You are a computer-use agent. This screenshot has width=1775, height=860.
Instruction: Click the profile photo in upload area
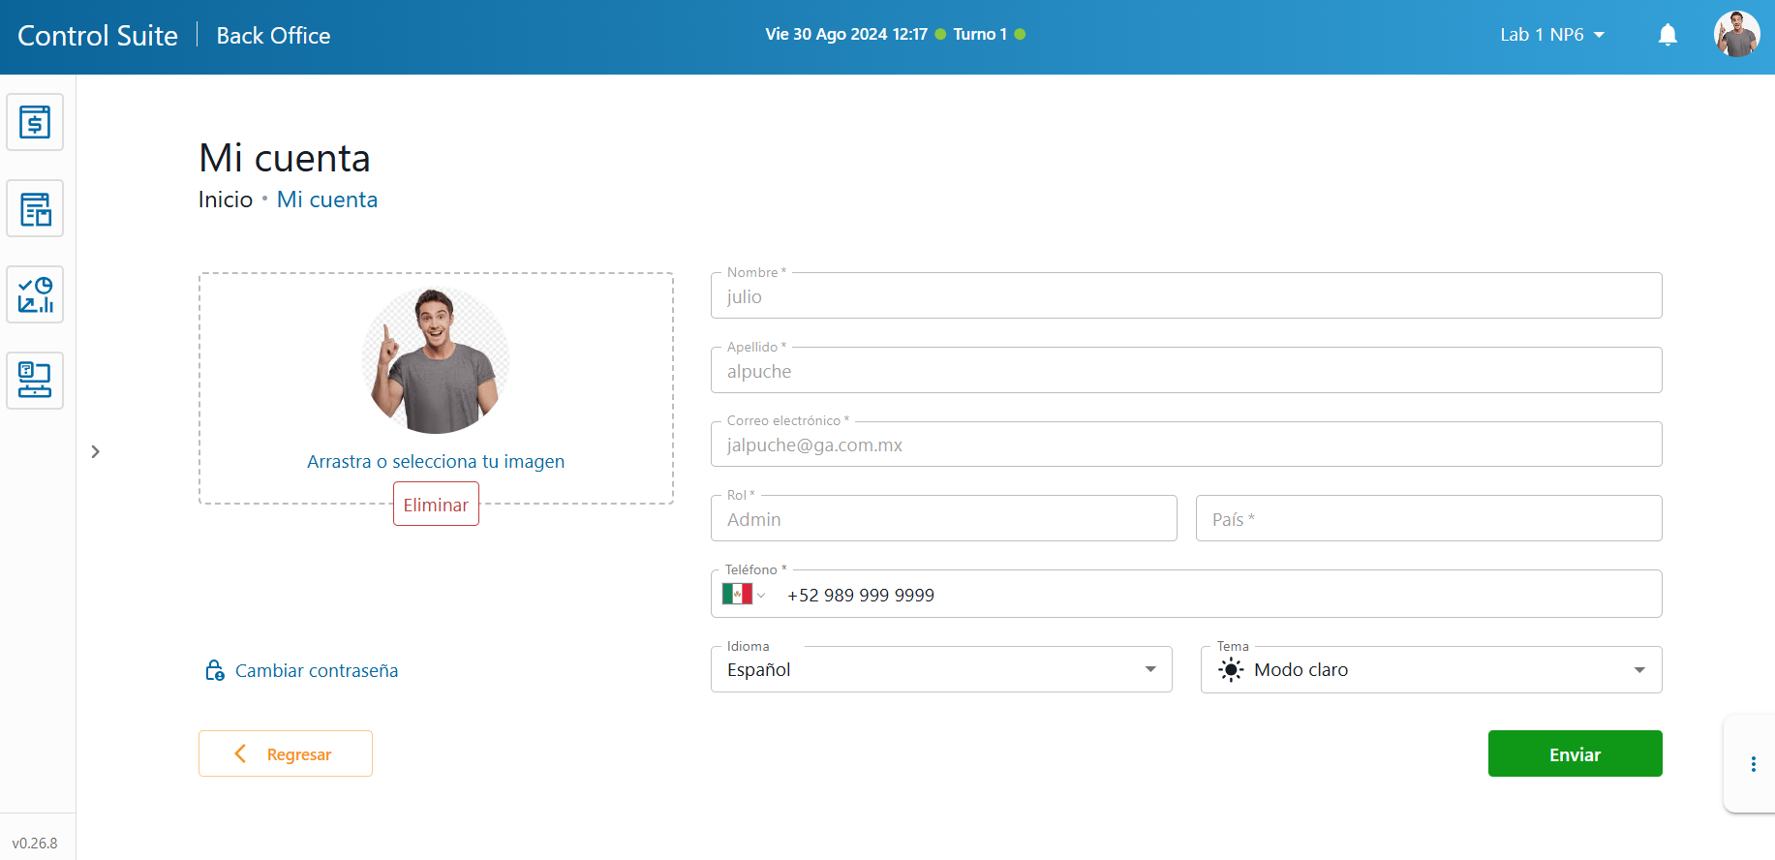(x=436, y=360)
